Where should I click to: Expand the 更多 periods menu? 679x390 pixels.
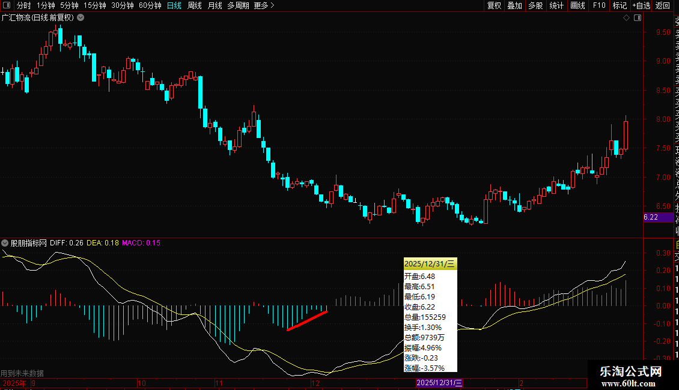[264, 5]
